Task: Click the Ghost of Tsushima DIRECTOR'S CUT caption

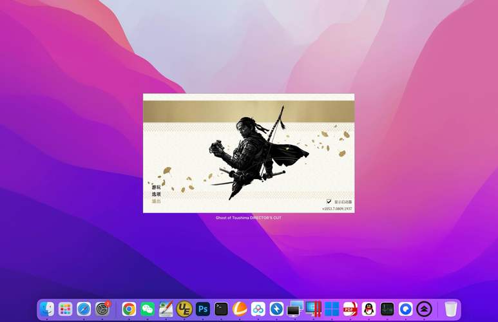Action: point(249,218)
